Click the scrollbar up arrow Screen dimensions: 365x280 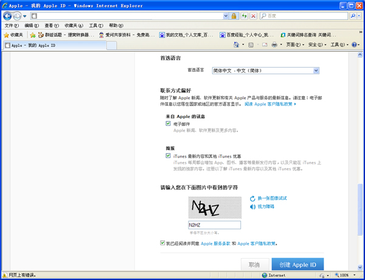(360, 55)
